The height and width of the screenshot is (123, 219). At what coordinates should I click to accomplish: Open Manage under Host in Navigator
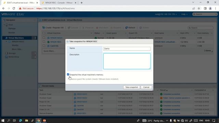coord(12,28)
